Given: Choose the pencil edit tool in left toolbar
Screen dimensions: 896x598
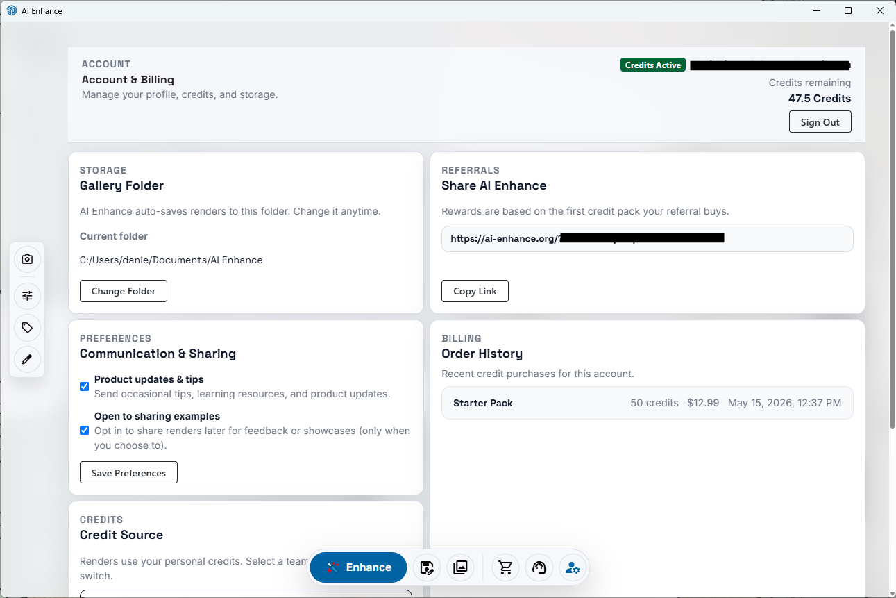Looking at the screenshot, I should coord(27,360).
